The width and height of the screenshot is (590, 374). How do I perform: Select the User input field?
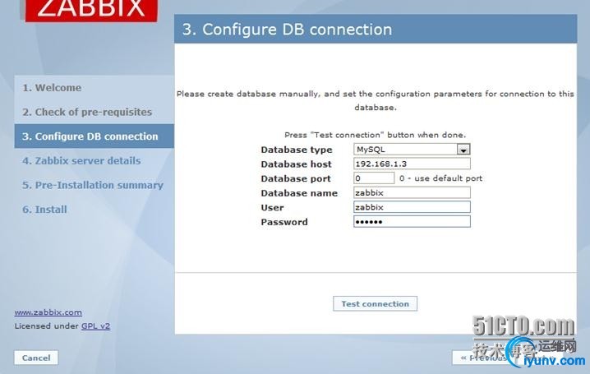(x=412, y=207)
